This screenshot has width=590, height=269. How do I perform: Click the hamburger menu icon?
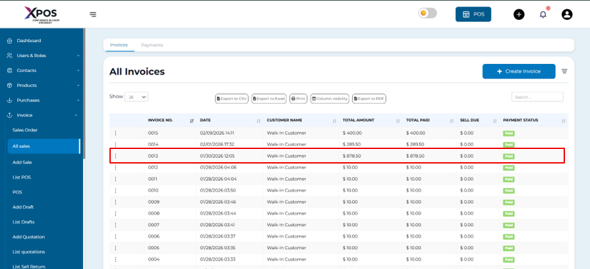(x=93, y=15)
